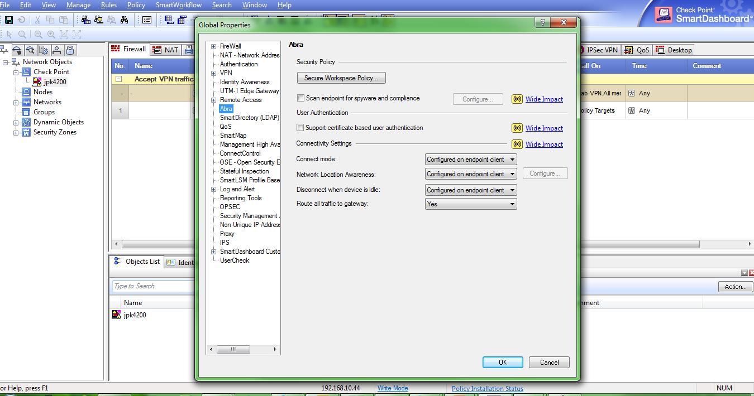Click the properties tree horizontal scrollbar thumb
The height and width of the screenshot is (396, 754).
[233, 350]
